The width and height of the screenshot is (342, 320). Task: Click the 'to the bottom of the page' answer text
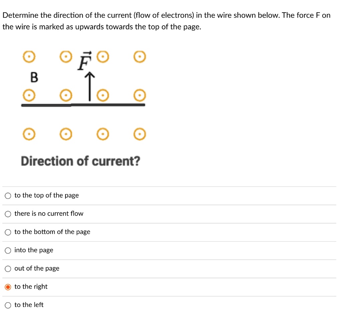(52, 232)
